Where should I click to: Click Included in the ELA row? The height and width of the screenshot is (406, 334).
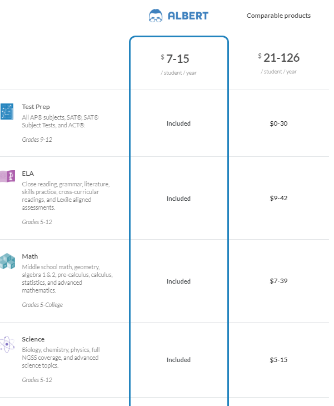(x=178, y=199)
